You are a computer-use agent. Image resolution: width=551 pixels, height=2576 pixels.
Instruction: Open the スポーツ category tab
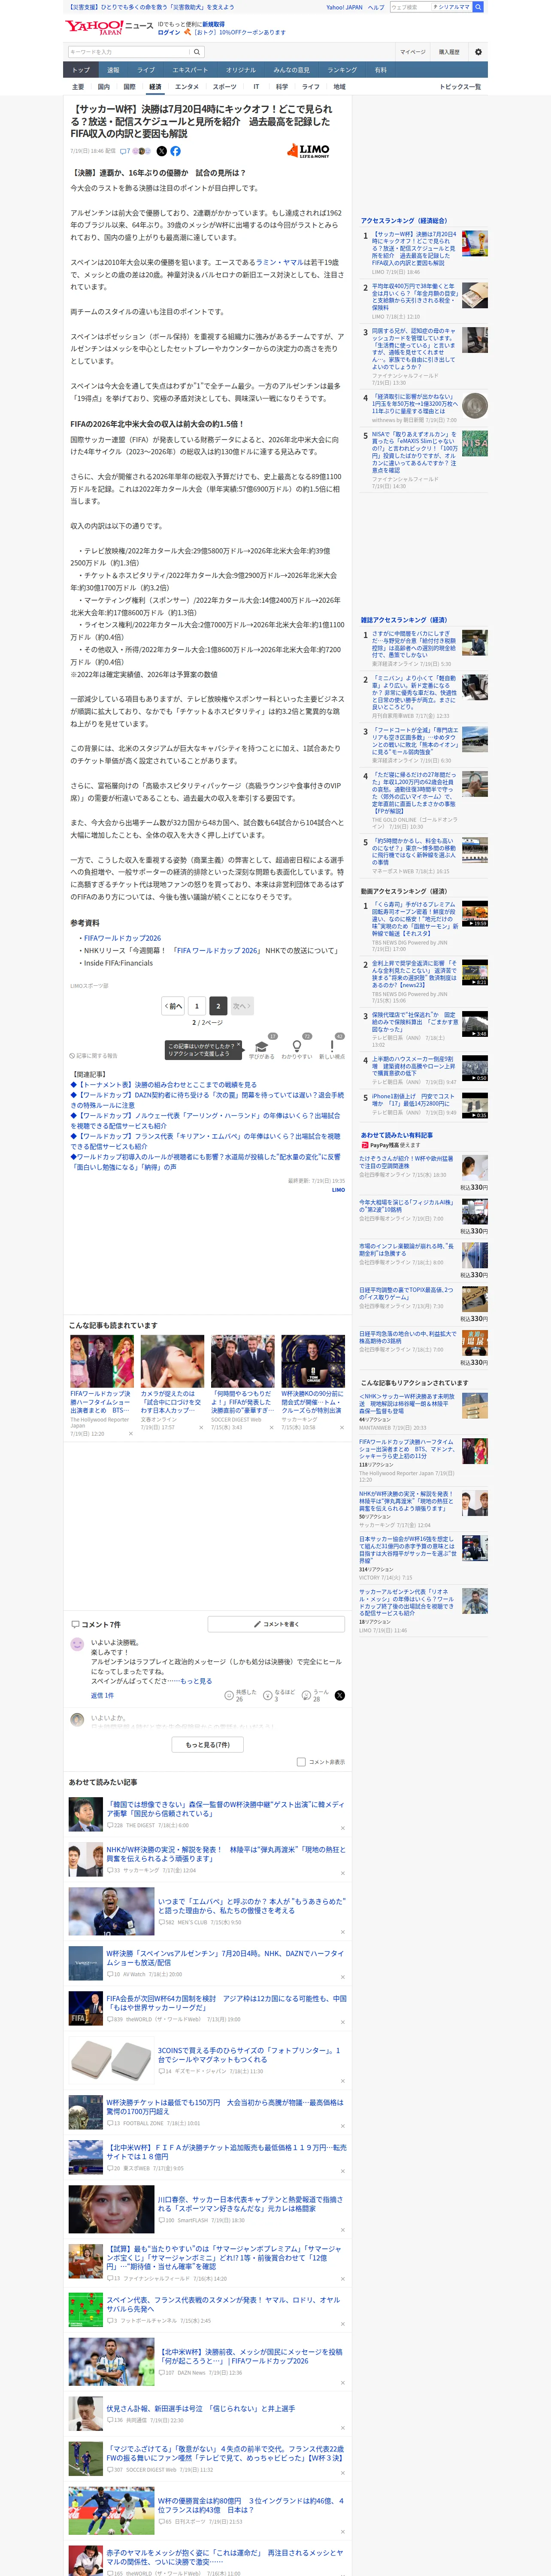click(225, 87)
